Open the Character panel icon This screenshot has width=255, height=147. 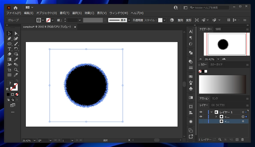pyautogui.click(x=191, y=32)
